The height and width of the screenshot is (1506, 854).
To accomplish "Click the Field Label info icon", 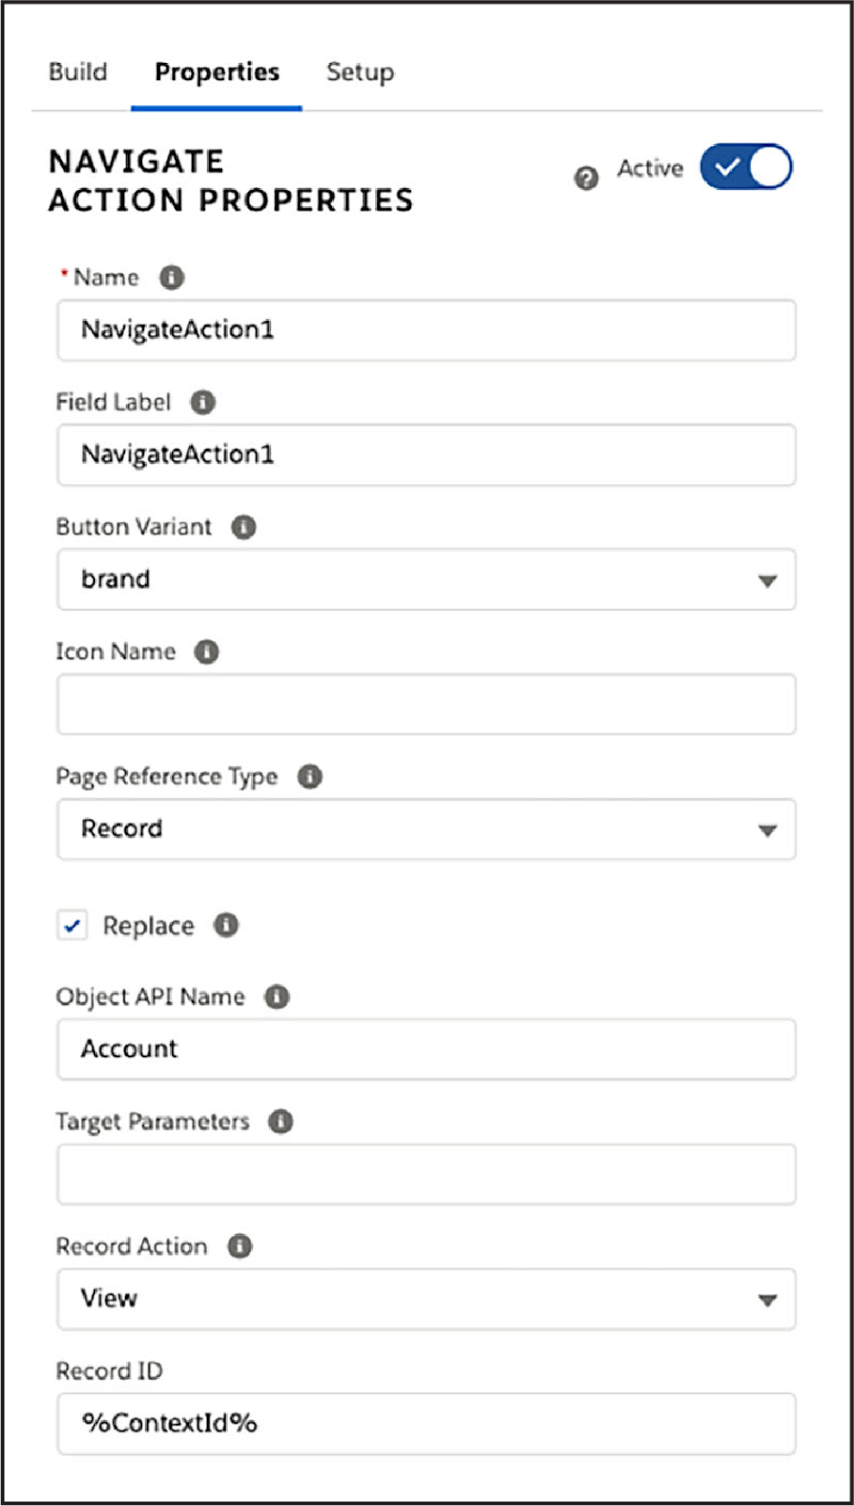I will point(202,402).
